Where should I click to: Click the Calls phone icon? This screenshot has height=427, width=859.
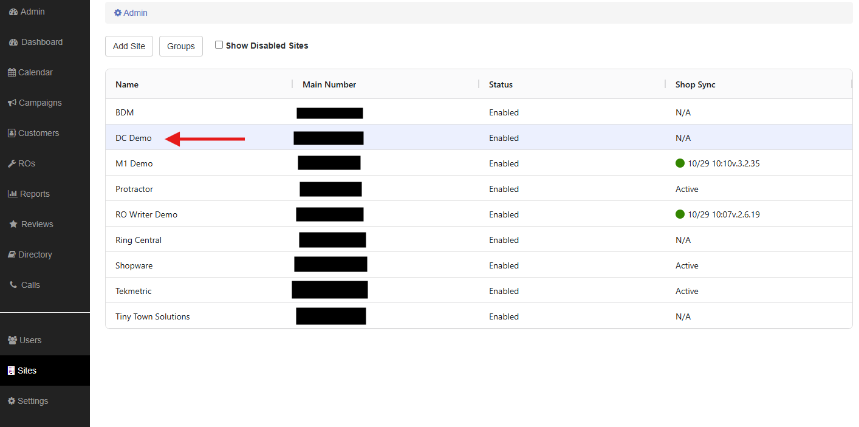pyautogui.click(x=13, y=285)
